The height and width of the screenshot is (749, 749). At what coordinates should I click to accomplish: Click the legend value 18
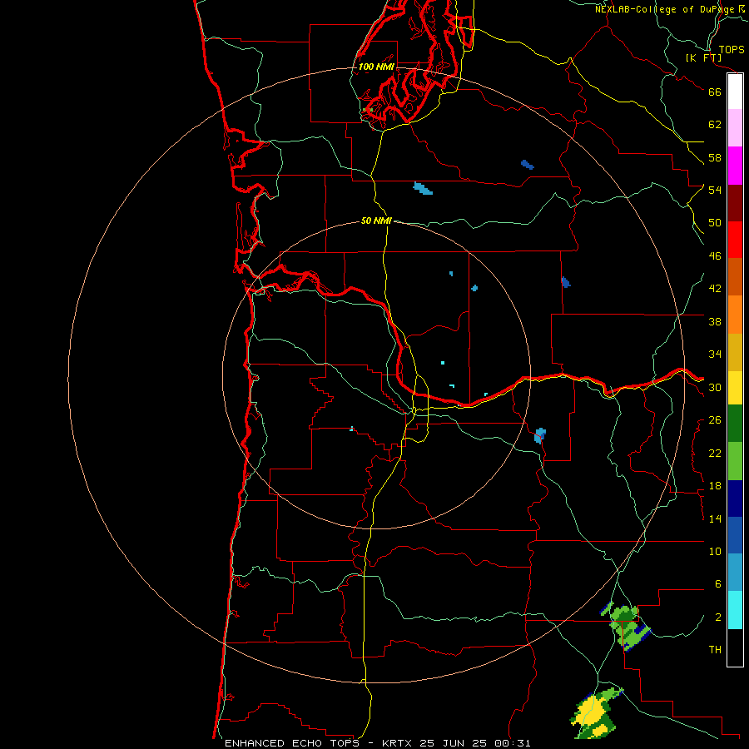tap(715, 486)
